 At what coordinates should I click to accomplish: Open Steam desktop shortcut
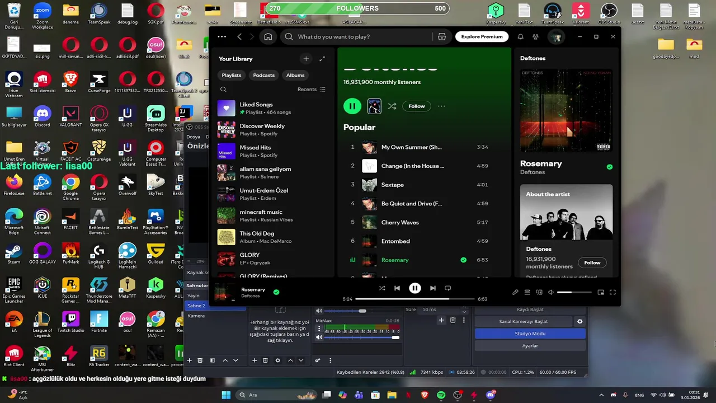coord(14,253)
